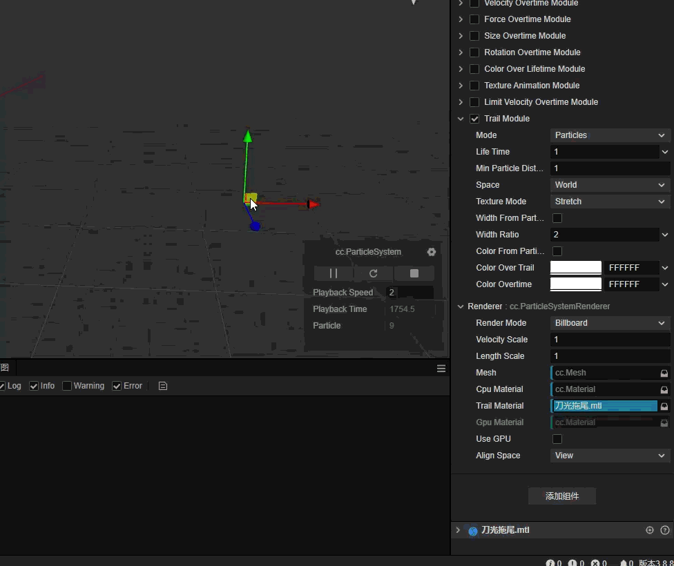
Task: Click the Trail Material asset picker icon
Action: 664,406
